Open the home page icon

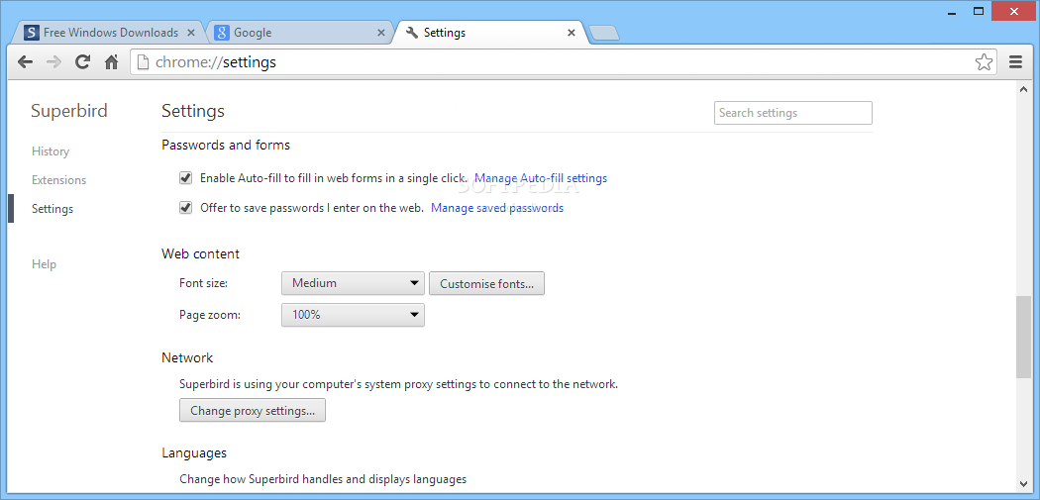[x=111, y=62]
